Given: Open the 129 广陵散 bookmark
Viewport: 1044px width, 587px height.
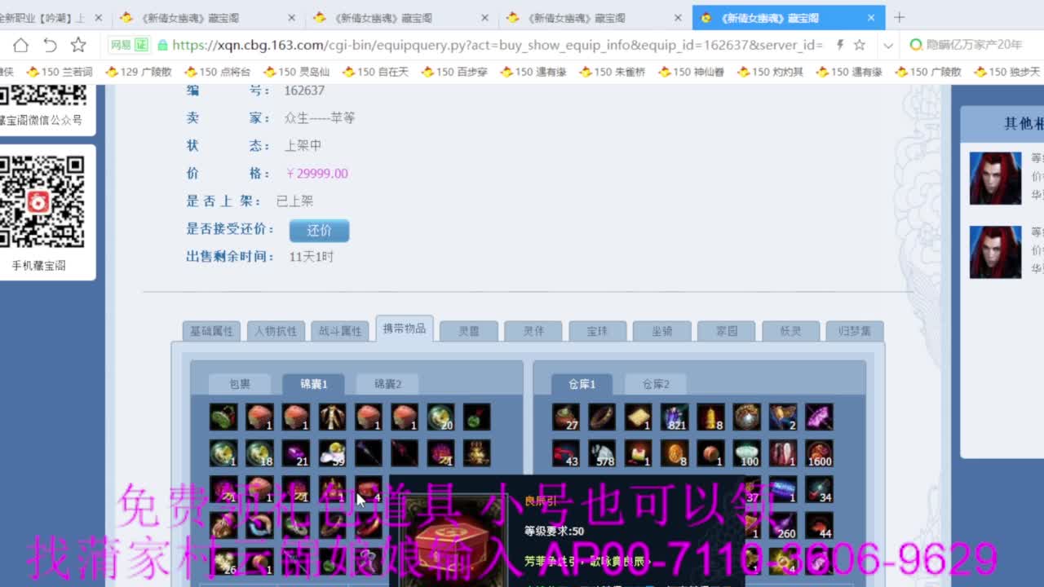Looking at the screenshot, I should [139, 72].
